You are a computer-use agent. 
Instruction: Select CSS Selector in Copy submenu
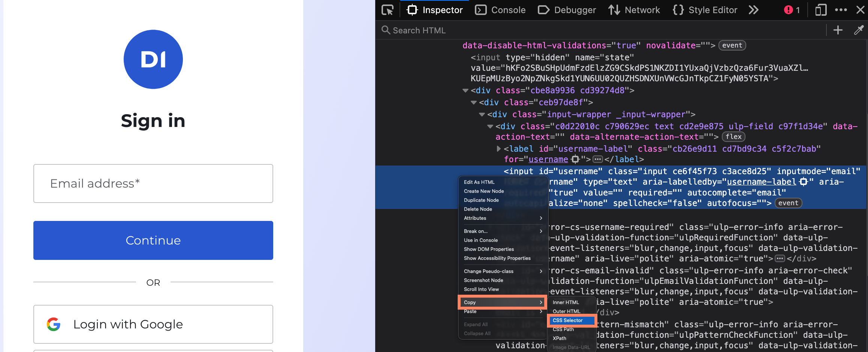(567, 321)
